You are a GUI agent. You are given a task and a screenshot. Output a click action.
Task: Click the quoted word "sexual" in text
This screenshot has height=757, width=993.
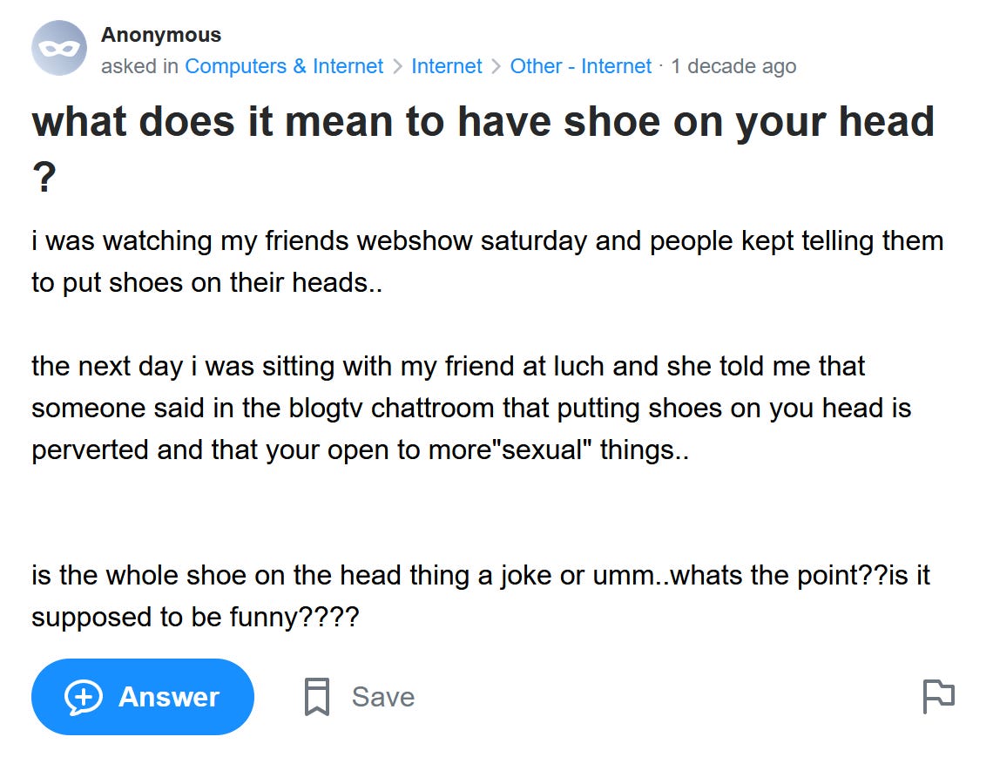[x=545, y=449]
